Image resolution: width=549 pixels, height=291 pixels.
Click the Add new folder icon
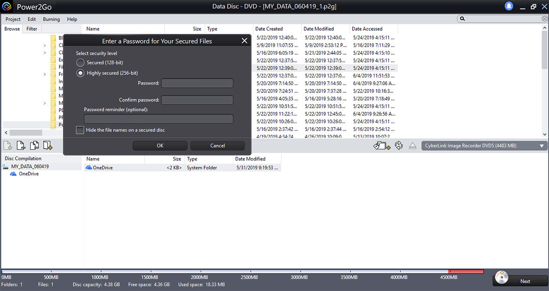pos(48,145)
